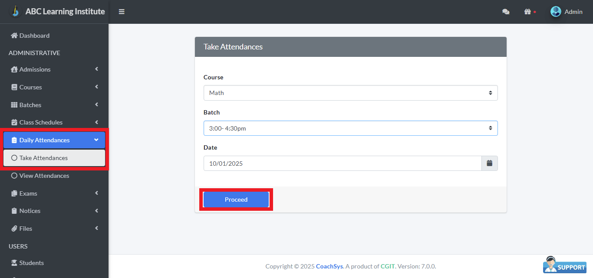Open the Batch dropdown showing 3:00- 4:30pm
Image resolution: width=593 pixels, height=278 pixels.
[x=350, y=128]
